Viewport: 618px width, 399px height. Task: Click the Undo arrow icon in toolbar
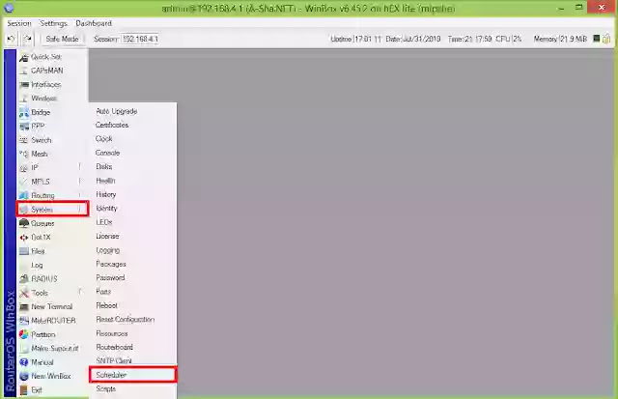11,39
